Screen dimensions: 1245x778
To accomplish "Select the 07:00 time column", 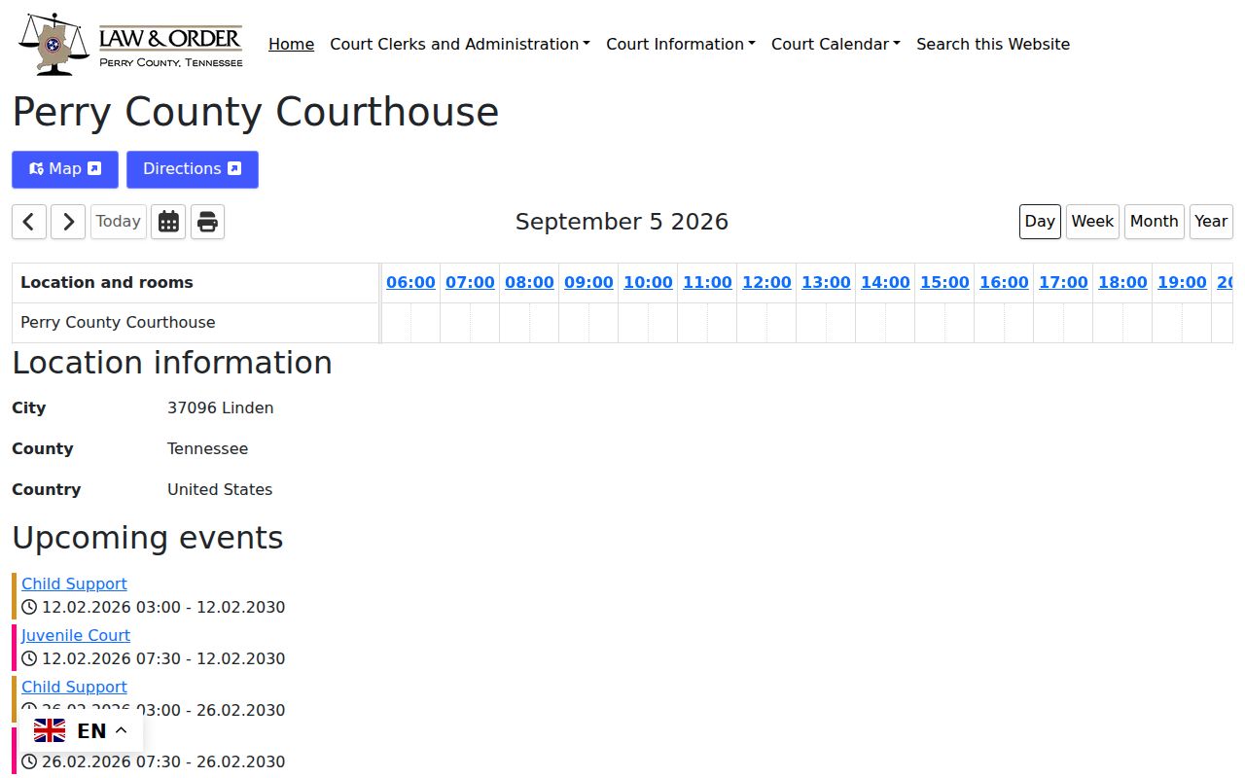I will click(x=470, y=283).
